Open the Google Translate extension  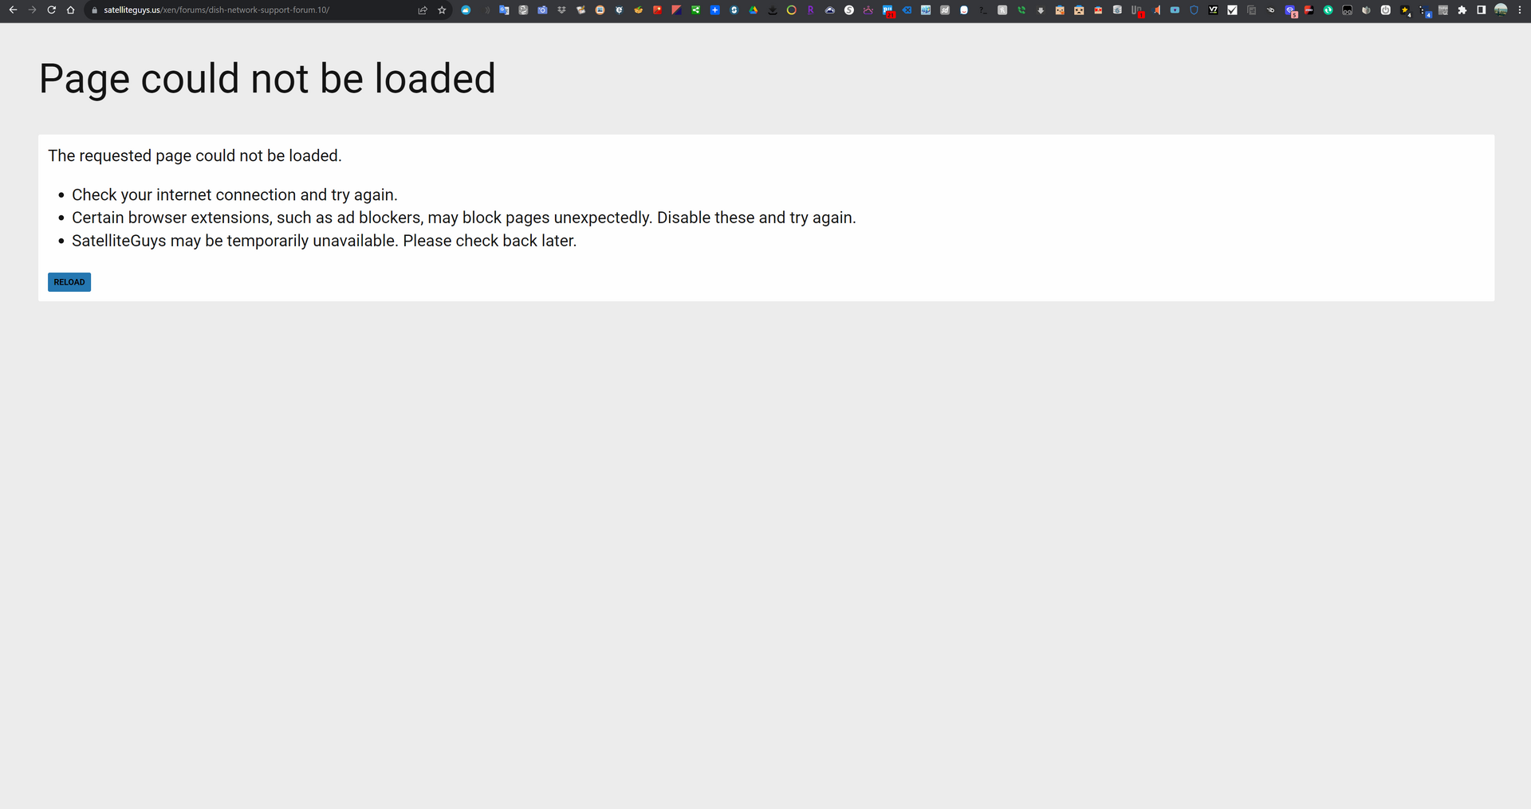point(504,10)
